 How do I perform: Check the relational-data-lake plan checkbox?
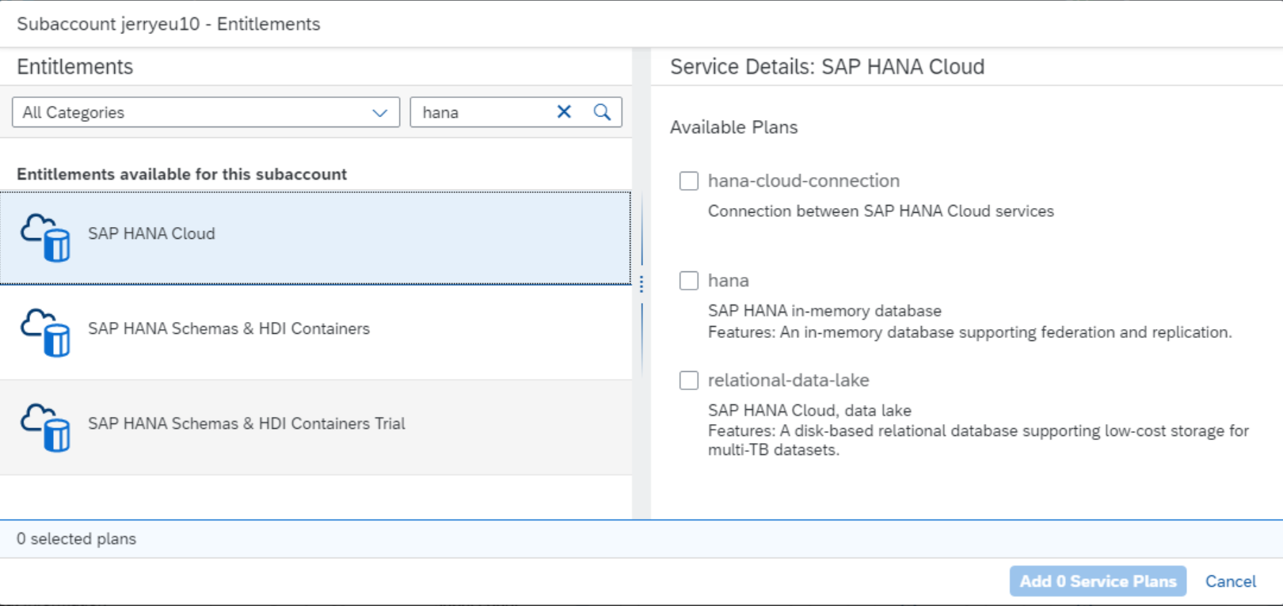(689, 381)
